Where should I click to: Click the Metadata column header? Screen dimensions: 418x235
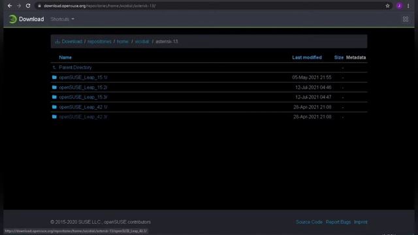coord(356,57)
